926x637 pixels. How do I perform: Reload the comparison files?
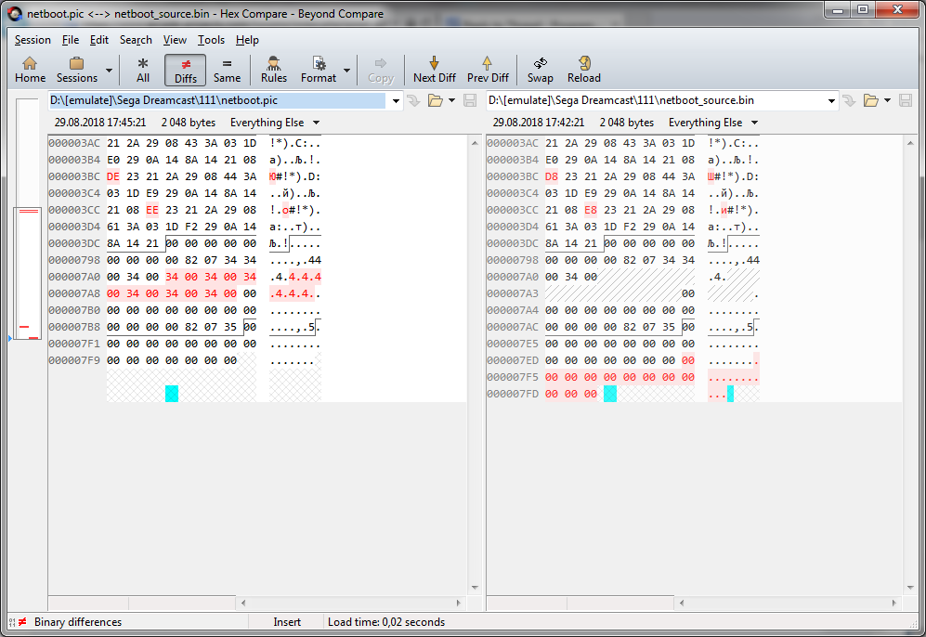click(x=584, y=70)
